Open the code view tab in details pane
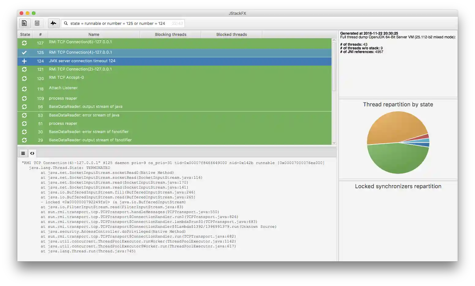The image size is (475, 286). point(32,153)
